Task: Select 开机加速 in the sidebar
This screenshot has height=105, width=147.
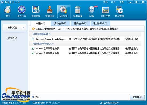Action: (14, 27)
